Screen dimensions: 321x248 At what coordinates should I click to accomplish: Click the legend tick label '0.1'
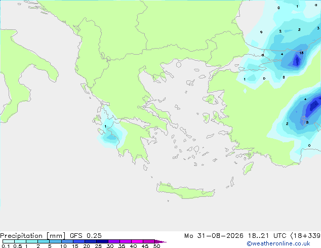pyautogui.click(x=6, y=246)
